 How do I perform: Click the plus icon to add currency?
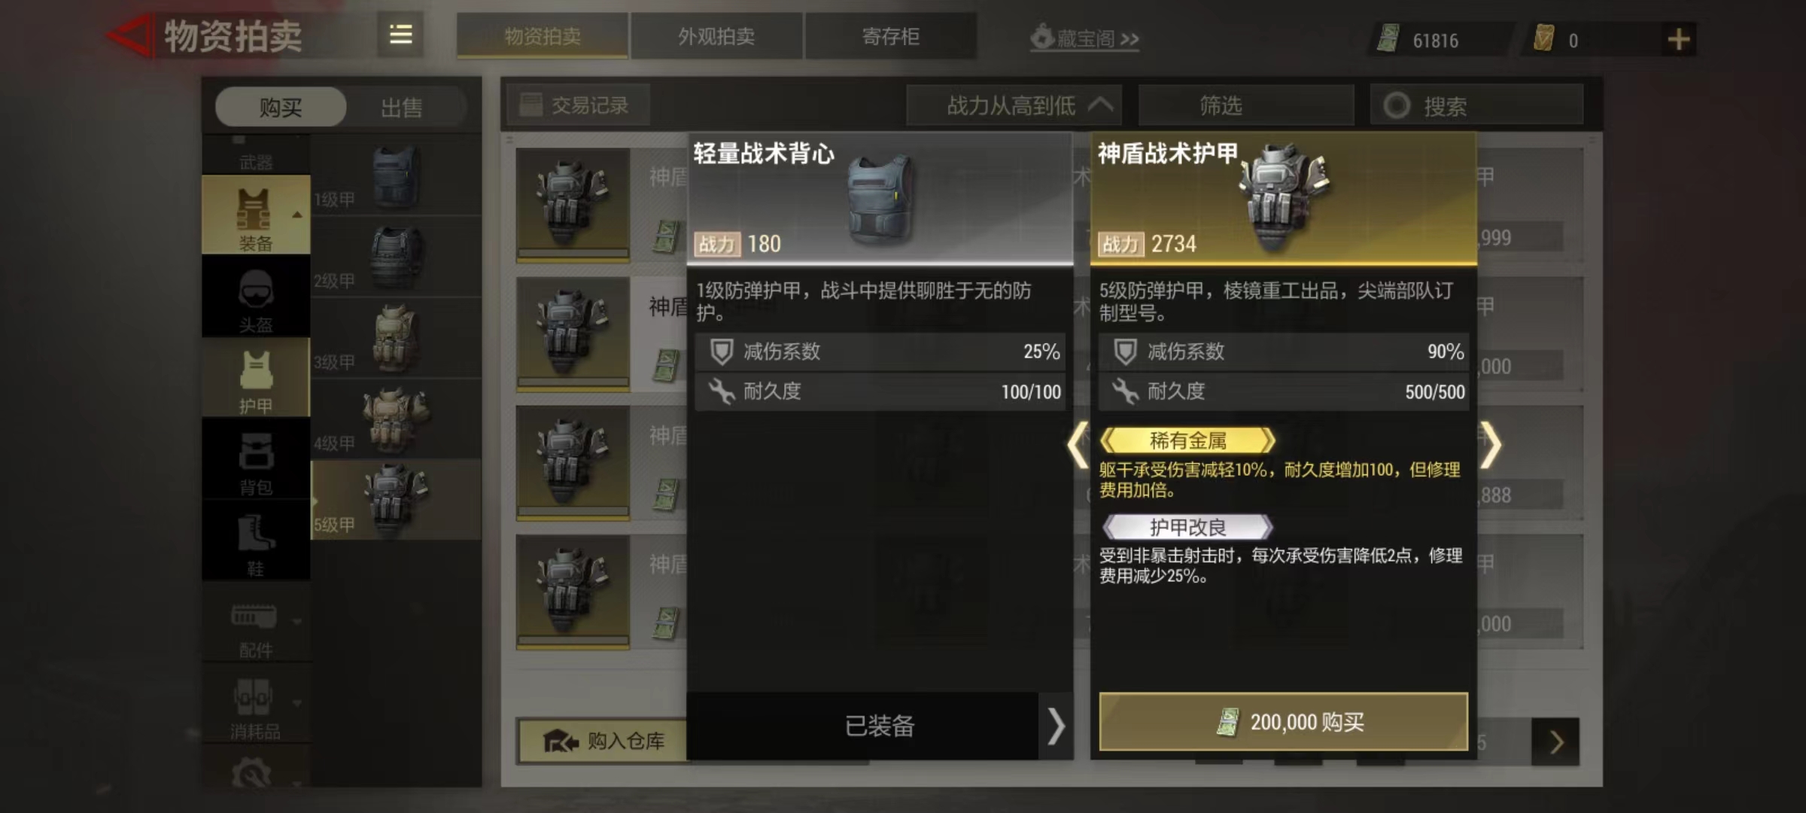1678,39
